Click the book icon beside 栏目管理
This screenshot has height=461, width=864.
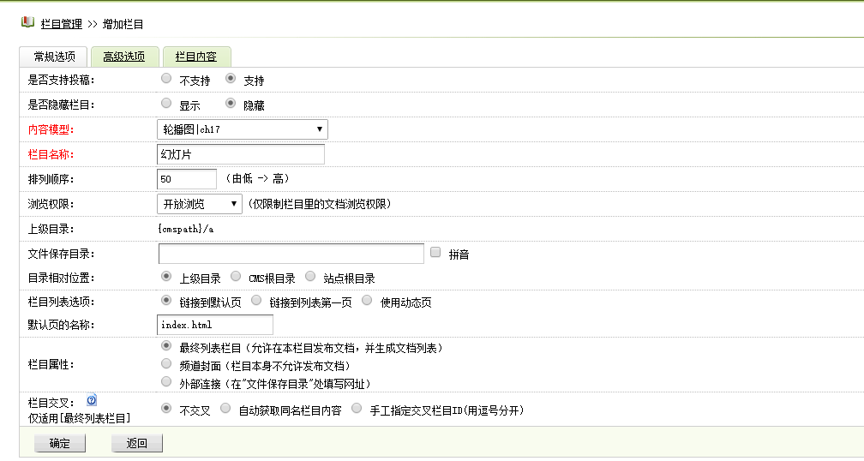pyautogui.click(x=27, y=22)
